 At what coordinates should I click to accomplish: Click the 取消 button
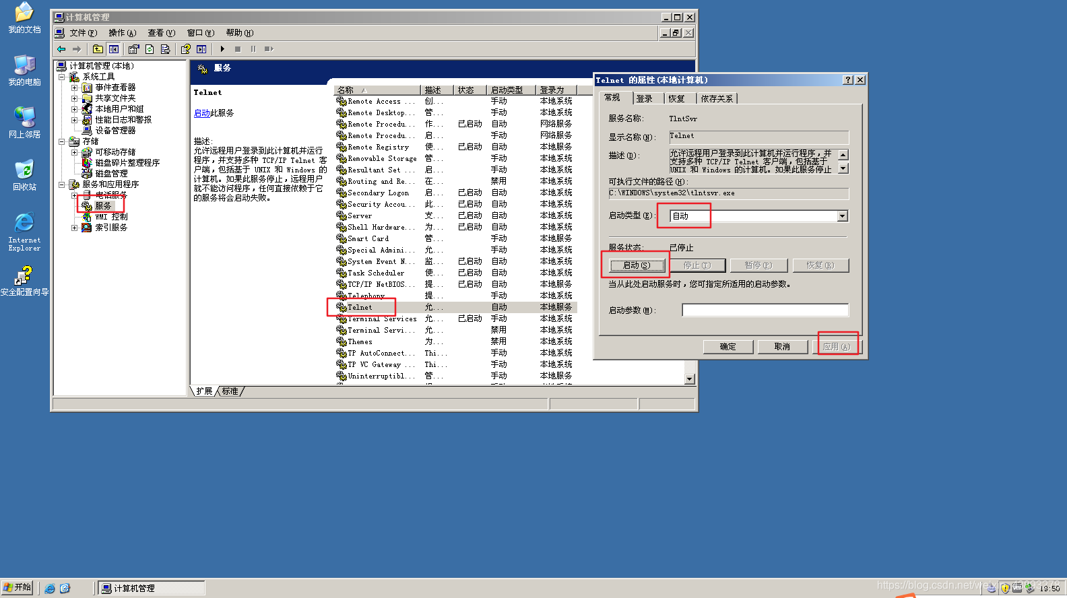[x=782, y=347]
